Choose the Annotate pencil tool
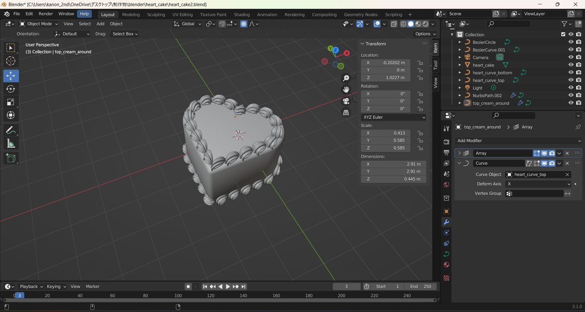 (x=11, y=130)
